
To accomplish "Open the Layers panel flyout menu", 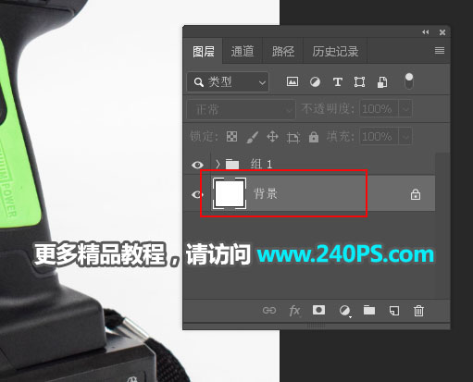I will click(440, 51).
